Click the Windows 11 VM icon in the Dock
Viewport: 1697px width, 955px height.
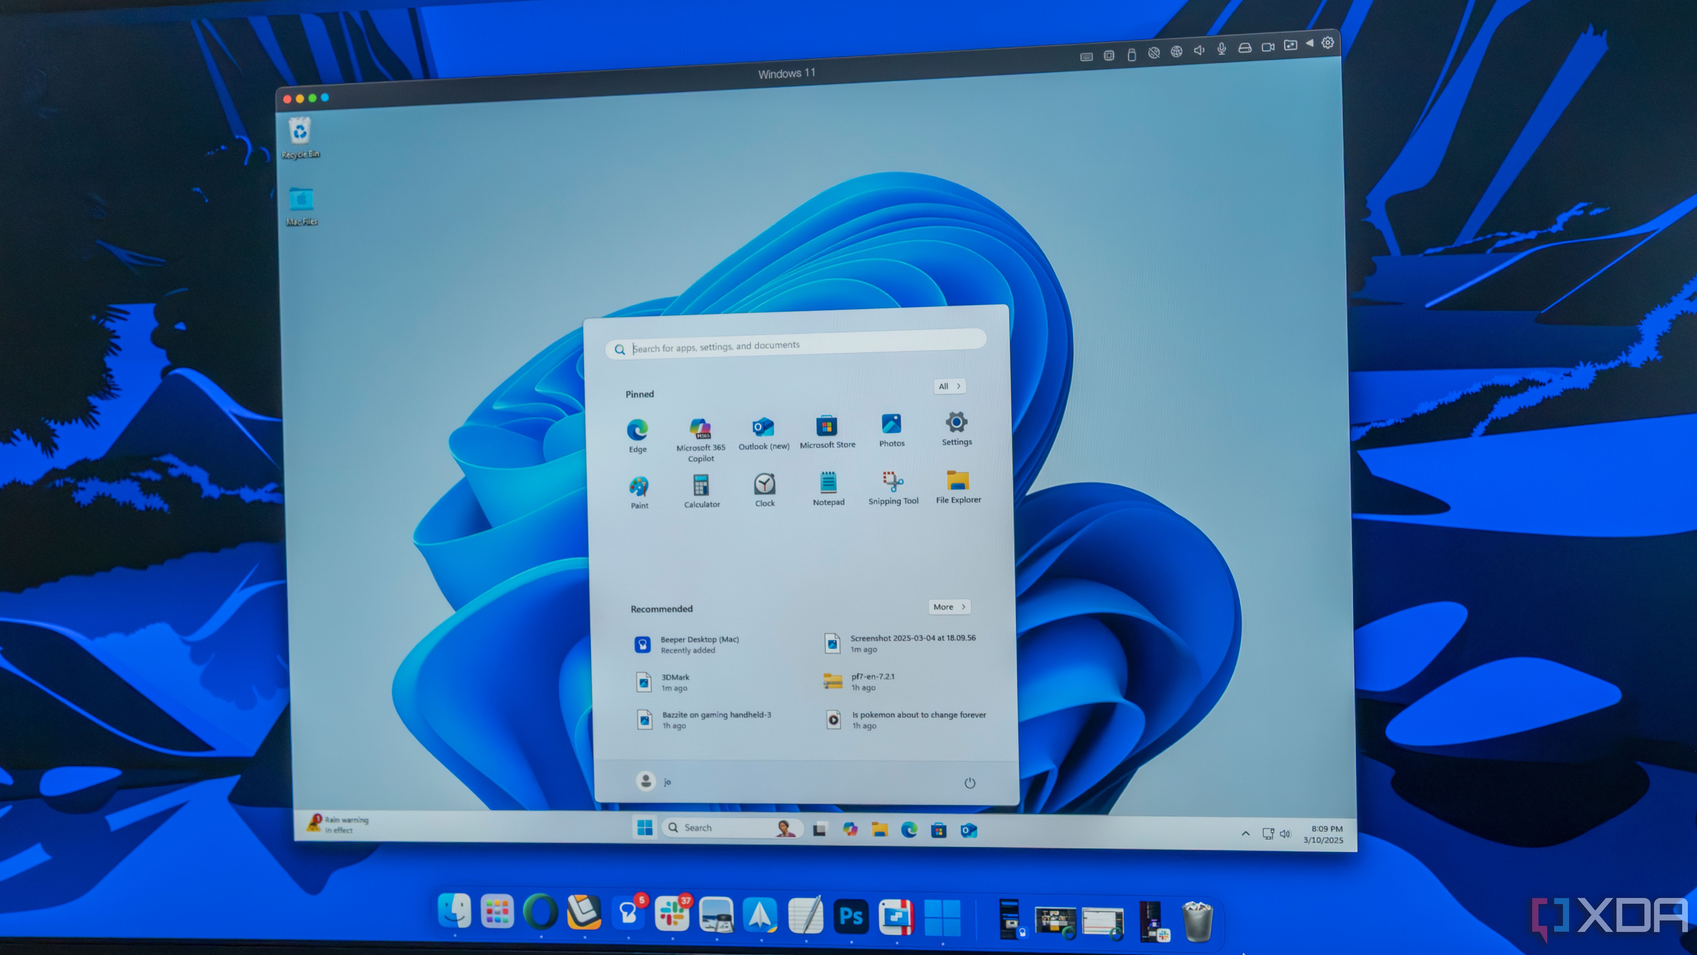(942, 917)
